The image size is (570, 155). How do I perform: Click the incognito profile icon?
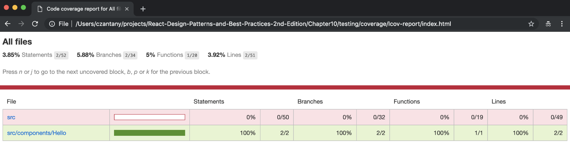click(x=548, y=24)
